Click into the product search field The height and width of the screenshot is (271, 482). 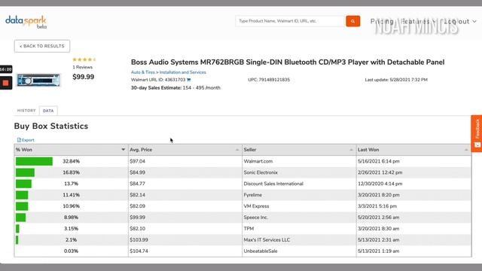290,21
